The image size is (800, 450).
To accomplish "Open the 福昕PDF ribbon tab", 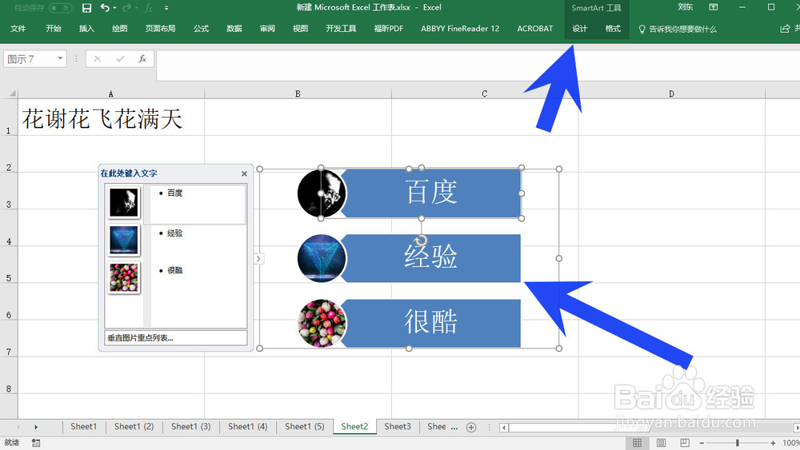I will [x=389, y=29].
